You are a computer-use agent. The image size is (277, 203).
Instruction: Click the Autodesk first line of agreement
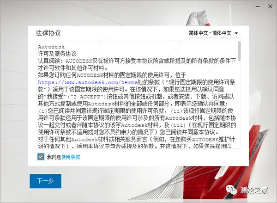[x=51, y=47]
